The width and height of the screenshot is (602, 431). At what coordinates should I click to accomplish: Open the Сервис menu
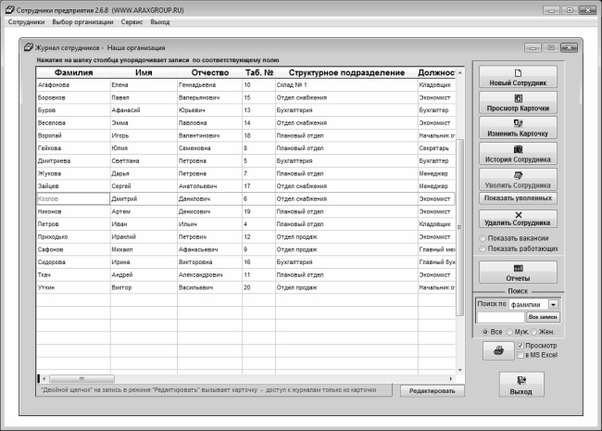[x=132, y=20]
